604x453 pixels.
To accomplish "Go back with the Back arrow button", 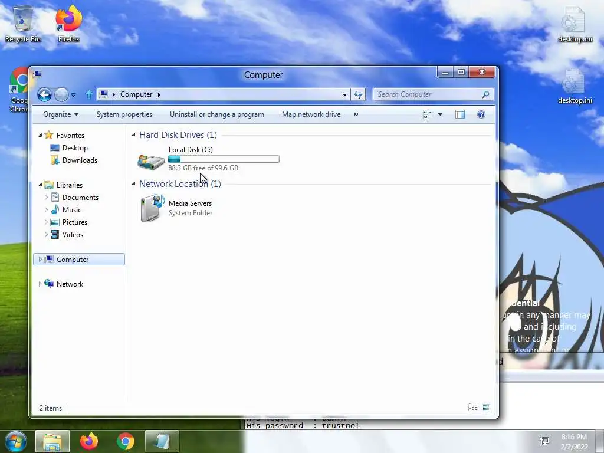I will 44,94.
